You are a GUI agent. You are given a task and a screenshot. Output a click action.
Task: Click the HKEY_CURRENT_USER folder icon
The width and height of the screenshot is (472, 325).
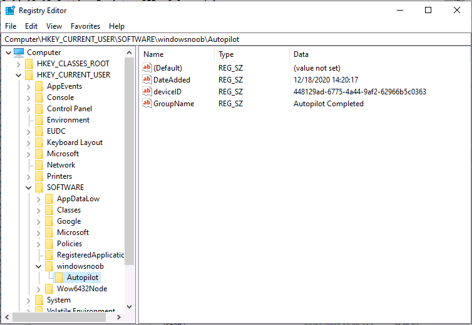29,75
